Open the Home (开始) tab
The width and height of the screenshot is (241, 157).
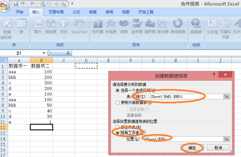point(20,12)
